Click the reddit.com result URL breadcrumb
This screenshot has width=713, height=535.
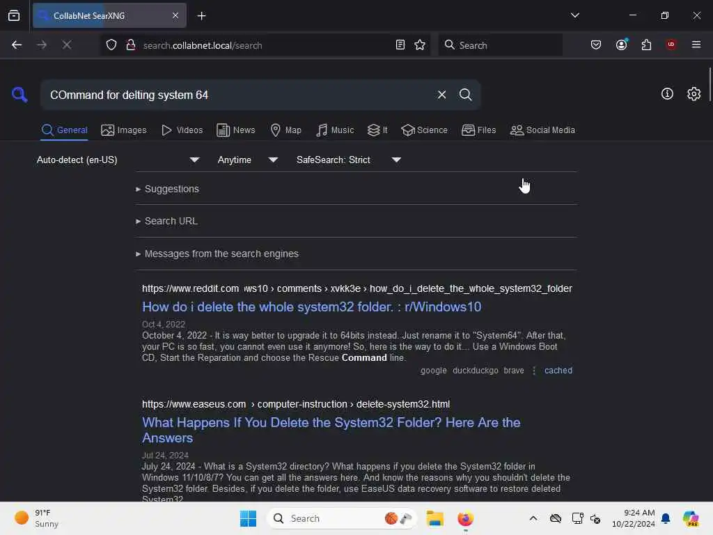357,288
